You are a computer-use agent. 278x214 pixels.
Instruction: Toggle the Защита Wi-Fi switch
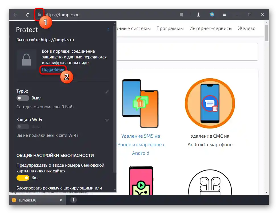23,127
